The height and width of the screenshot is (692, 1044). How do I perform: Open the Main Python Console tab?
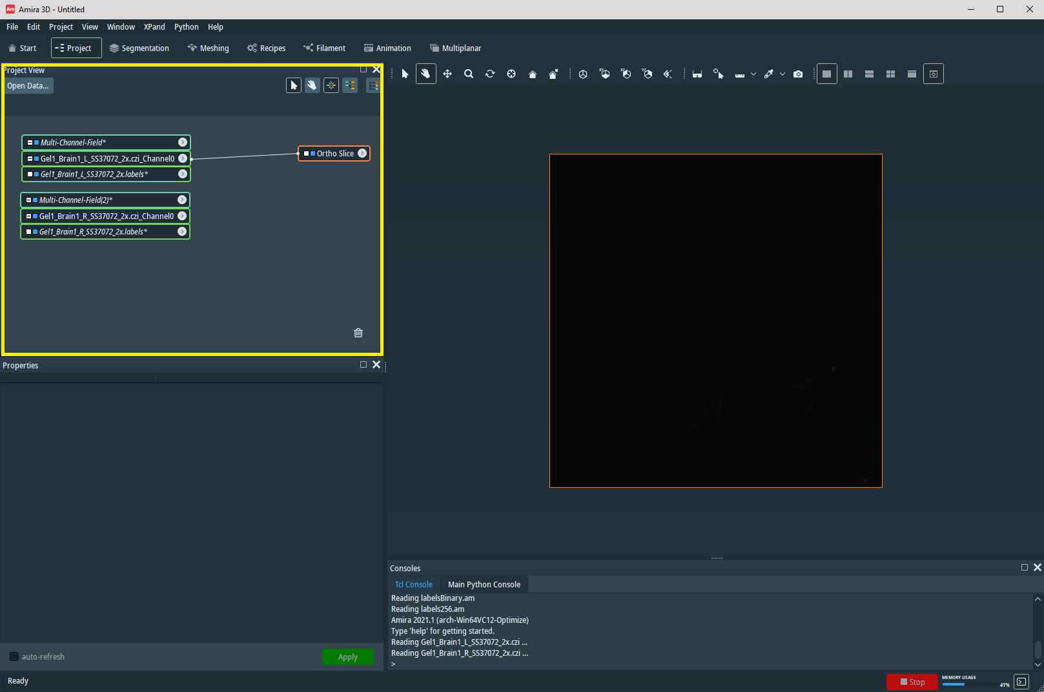pyautogui.click(x=484, y=584)
